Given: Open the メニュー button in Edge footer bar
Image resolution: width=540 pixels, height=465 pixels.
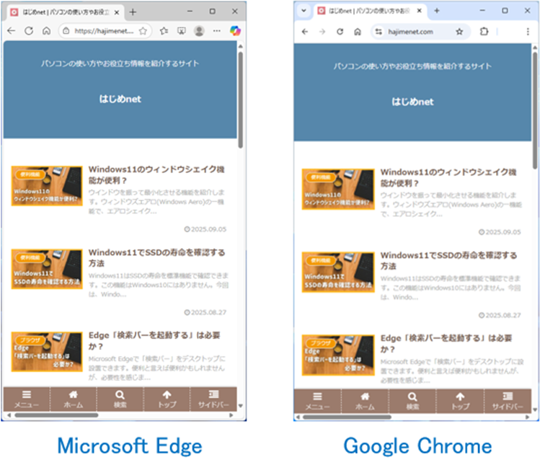Looking at the screenshot, I should coord(27,399).
